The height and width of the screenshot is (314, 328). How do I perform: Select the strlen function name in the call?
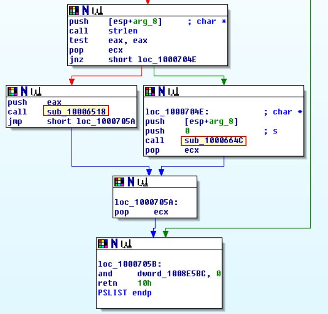(122, 31)
